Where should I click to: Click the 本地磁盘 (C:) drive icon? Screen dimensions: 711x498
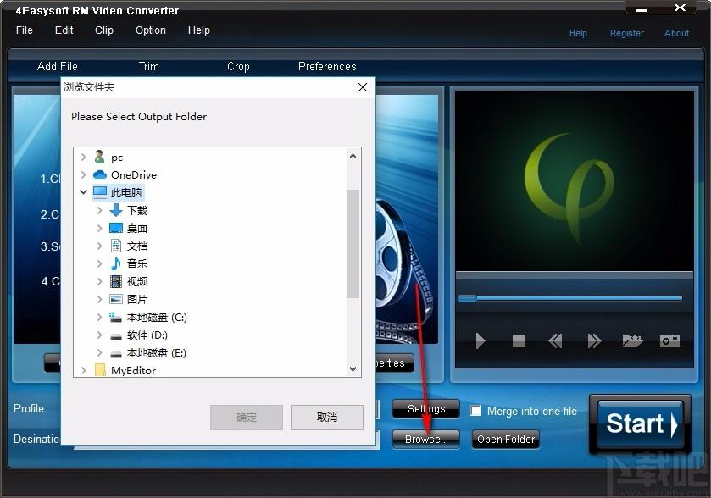click(115, 317)
